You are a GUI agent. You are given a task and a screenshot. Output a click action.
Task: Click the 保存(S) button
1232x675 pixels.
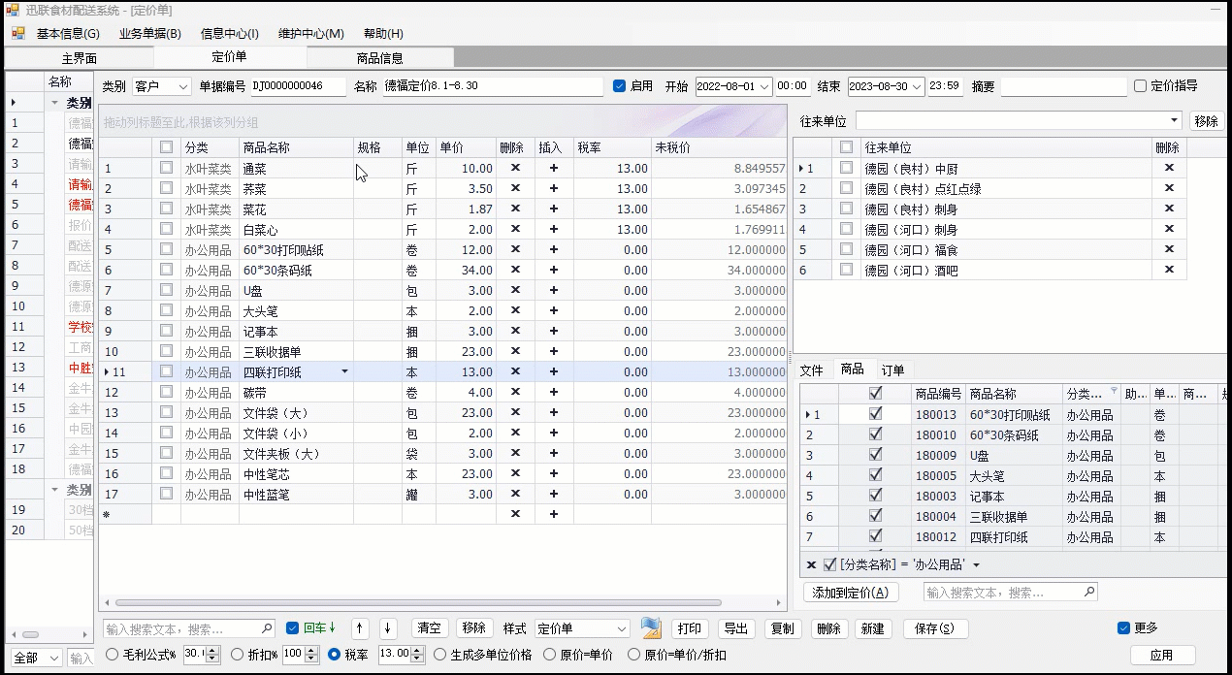tap(935, 628)
